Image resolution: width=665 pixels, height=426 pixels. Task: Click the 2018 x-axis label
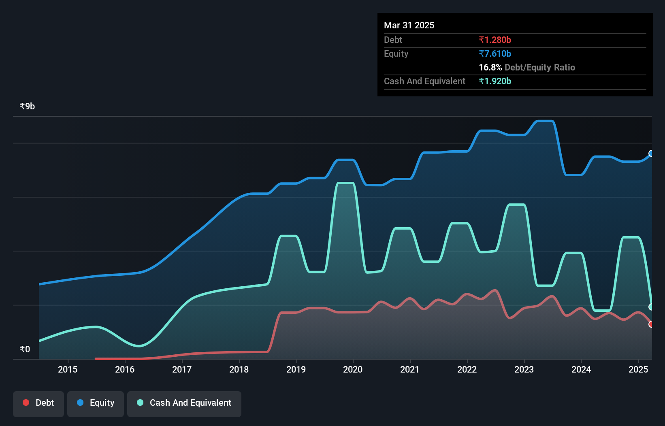click(239, 369)
